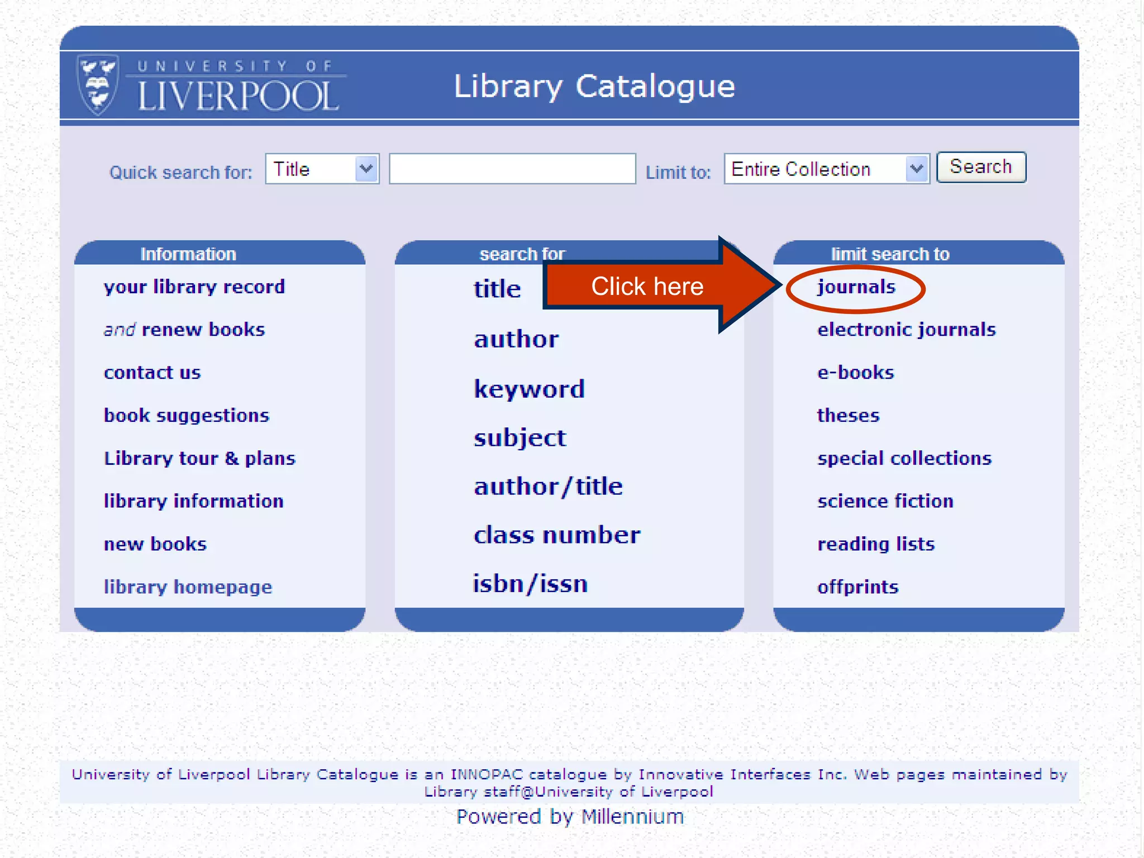Open the Title search type dropdown

(x=322, y=169)
